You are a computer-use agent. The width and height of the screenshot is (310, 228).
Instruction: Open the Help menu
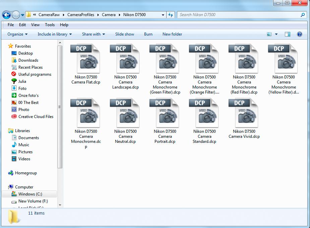(64, 25)
